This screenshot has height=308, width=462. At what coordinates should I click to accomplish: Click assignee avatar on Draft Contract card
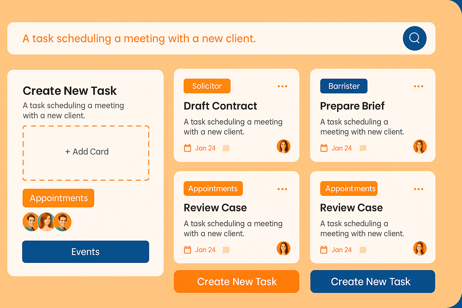click(283, 146)
